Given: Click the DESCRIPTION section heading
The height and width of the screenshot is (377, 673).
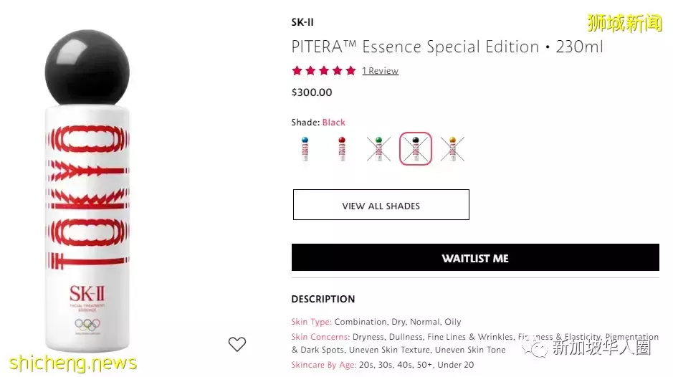Looking at the screenshot, I should tap(323, 299).
